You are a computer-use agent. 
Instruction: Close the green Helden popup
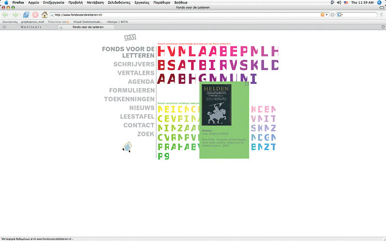[x=247, y=84]
